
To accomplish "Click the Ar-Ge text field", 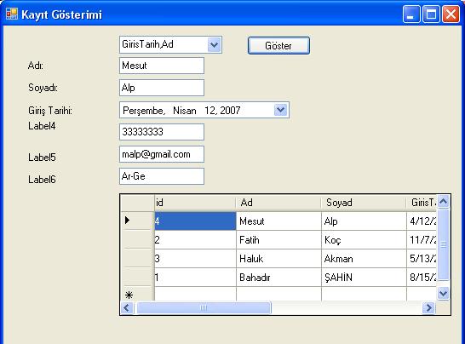I will (x=162, y=176).
